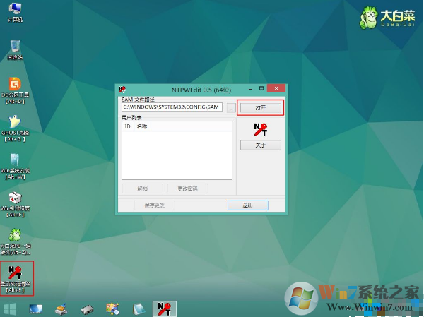This screenshot has width=424, height=317.
Task: Click the 关于 (About) button
Action: coord(260,145)
